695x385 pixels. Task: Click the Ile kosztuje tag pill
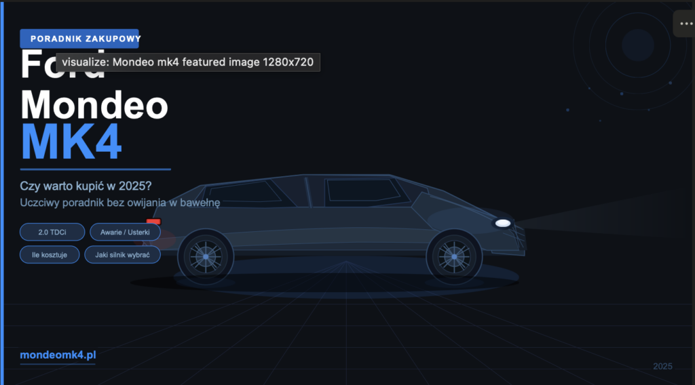click(x=50, y=255)
